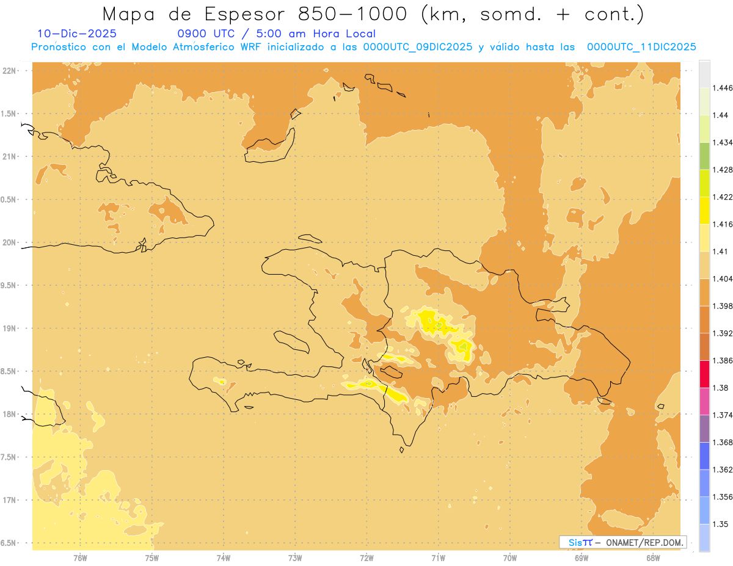Click the 22N latitude label

click(10, 70)
